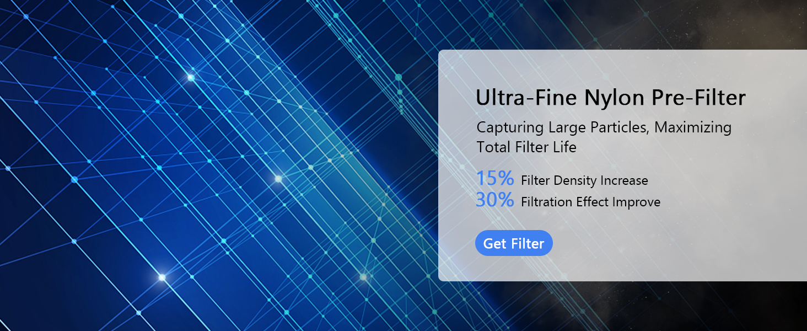Click the Filtration Effect Improve label
Image resolution: width=807 pixels, height=331 pixels.
590,202
